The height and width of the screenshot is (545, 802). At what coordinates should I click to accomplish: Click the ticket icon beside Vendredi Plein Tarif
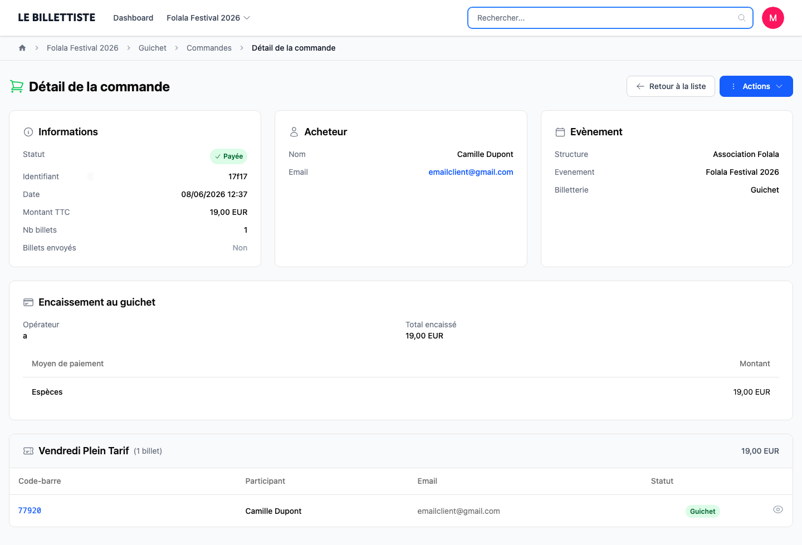point(28,451)
